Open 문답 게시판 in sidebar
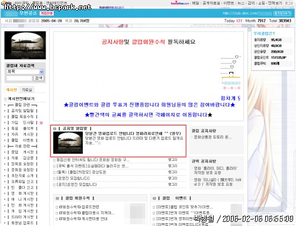Screen dimensions: 296x226 [x=22, y=152]
